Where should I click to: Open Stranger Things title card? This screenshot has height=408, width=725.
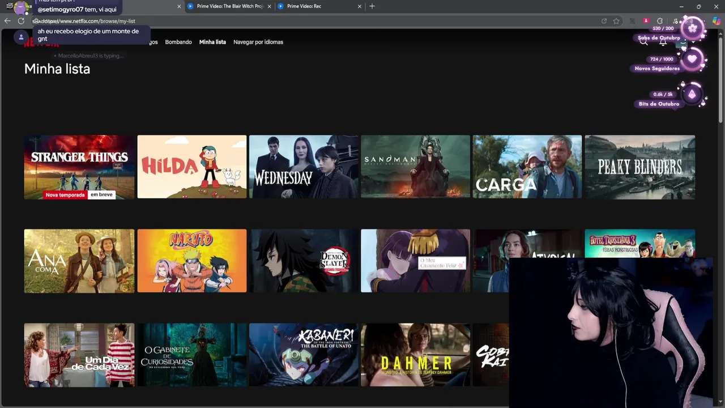pyautogui.click(x=79, y=167)
